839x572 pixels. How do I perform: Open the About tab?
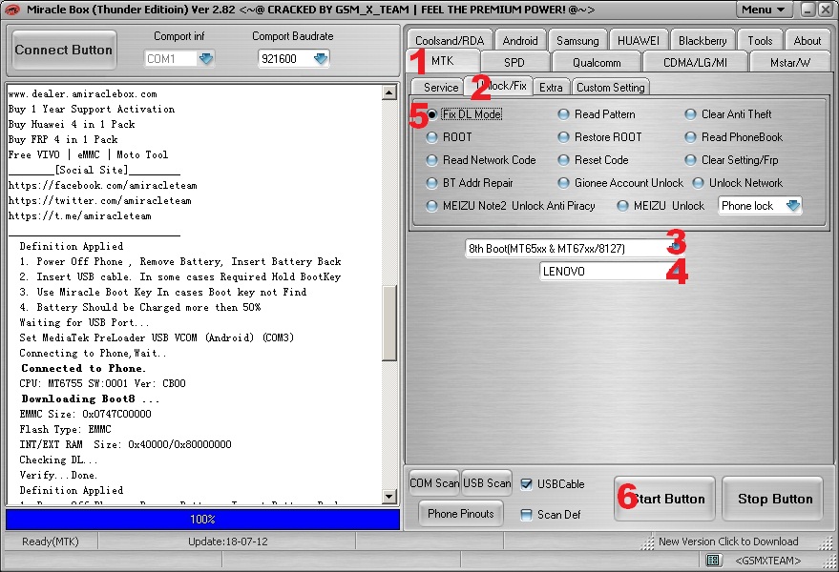coord(808,41)
